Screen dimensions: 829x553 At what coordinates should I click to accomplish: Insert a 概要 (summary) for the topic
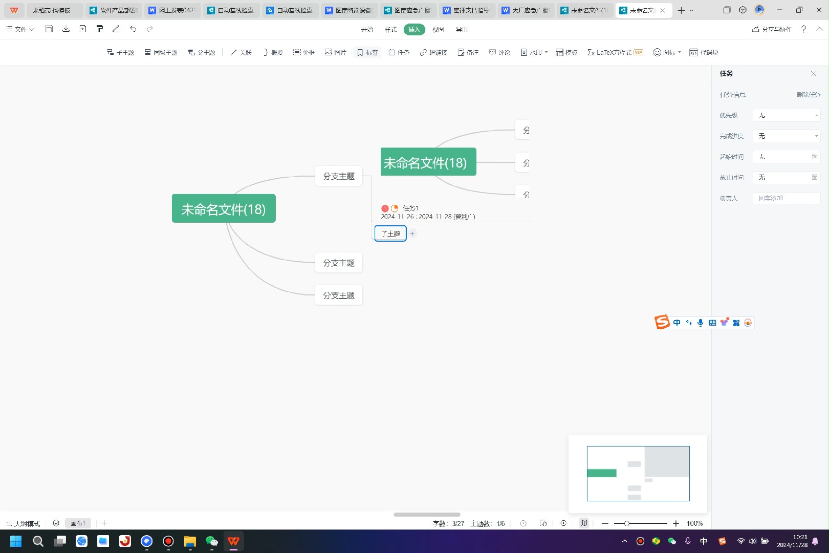273,52
